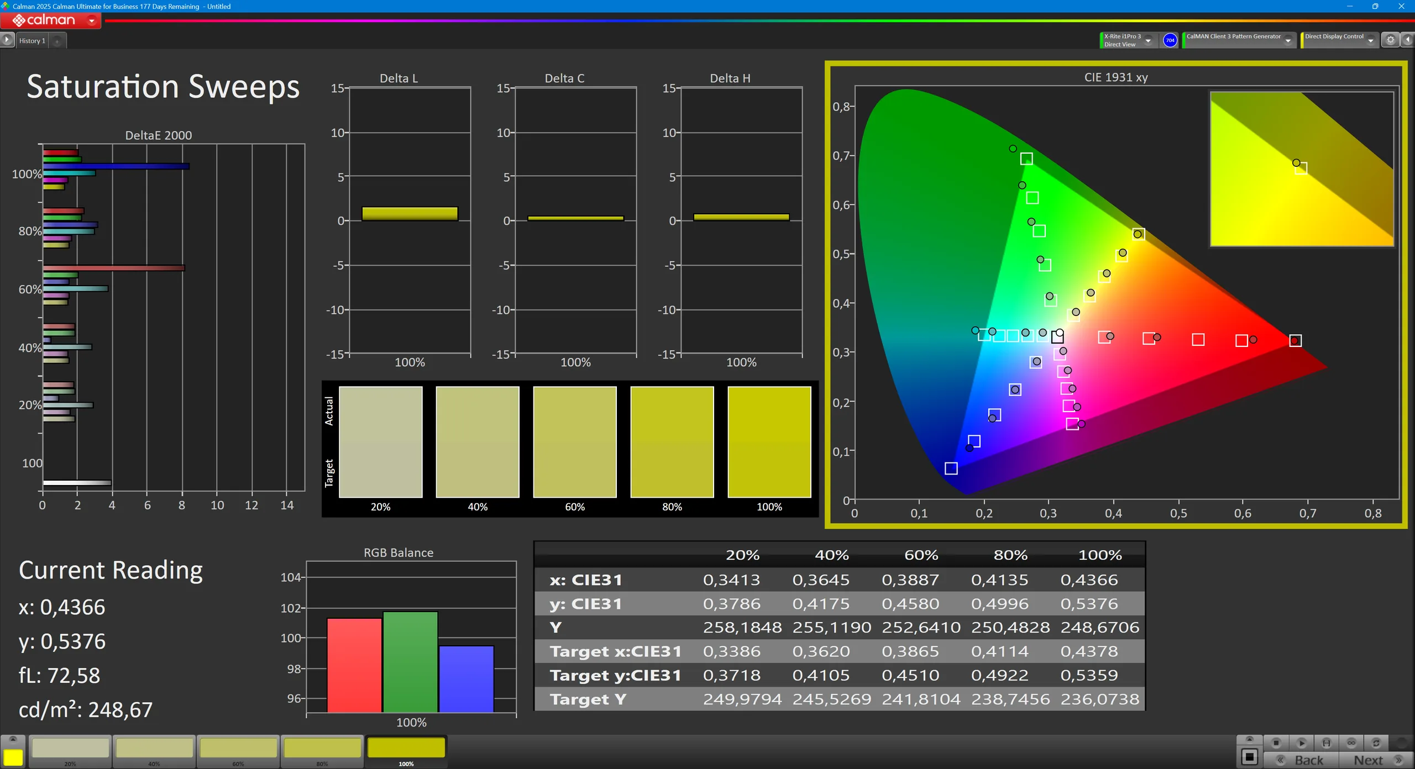Click the blue 704 meter status indicator
Viewport: 1415px width, 769px height.
tap(1170, 40)
